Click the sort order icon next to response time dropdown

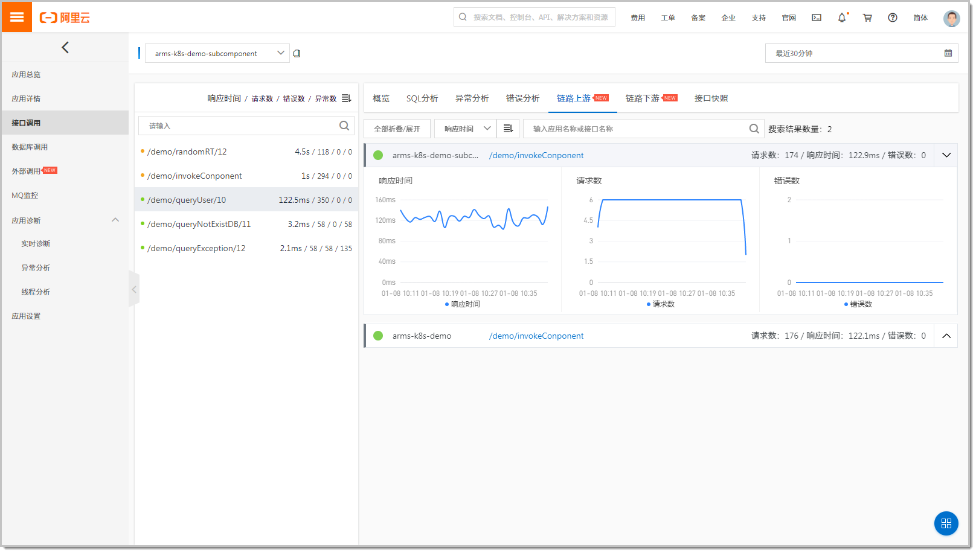click(508, 129)
